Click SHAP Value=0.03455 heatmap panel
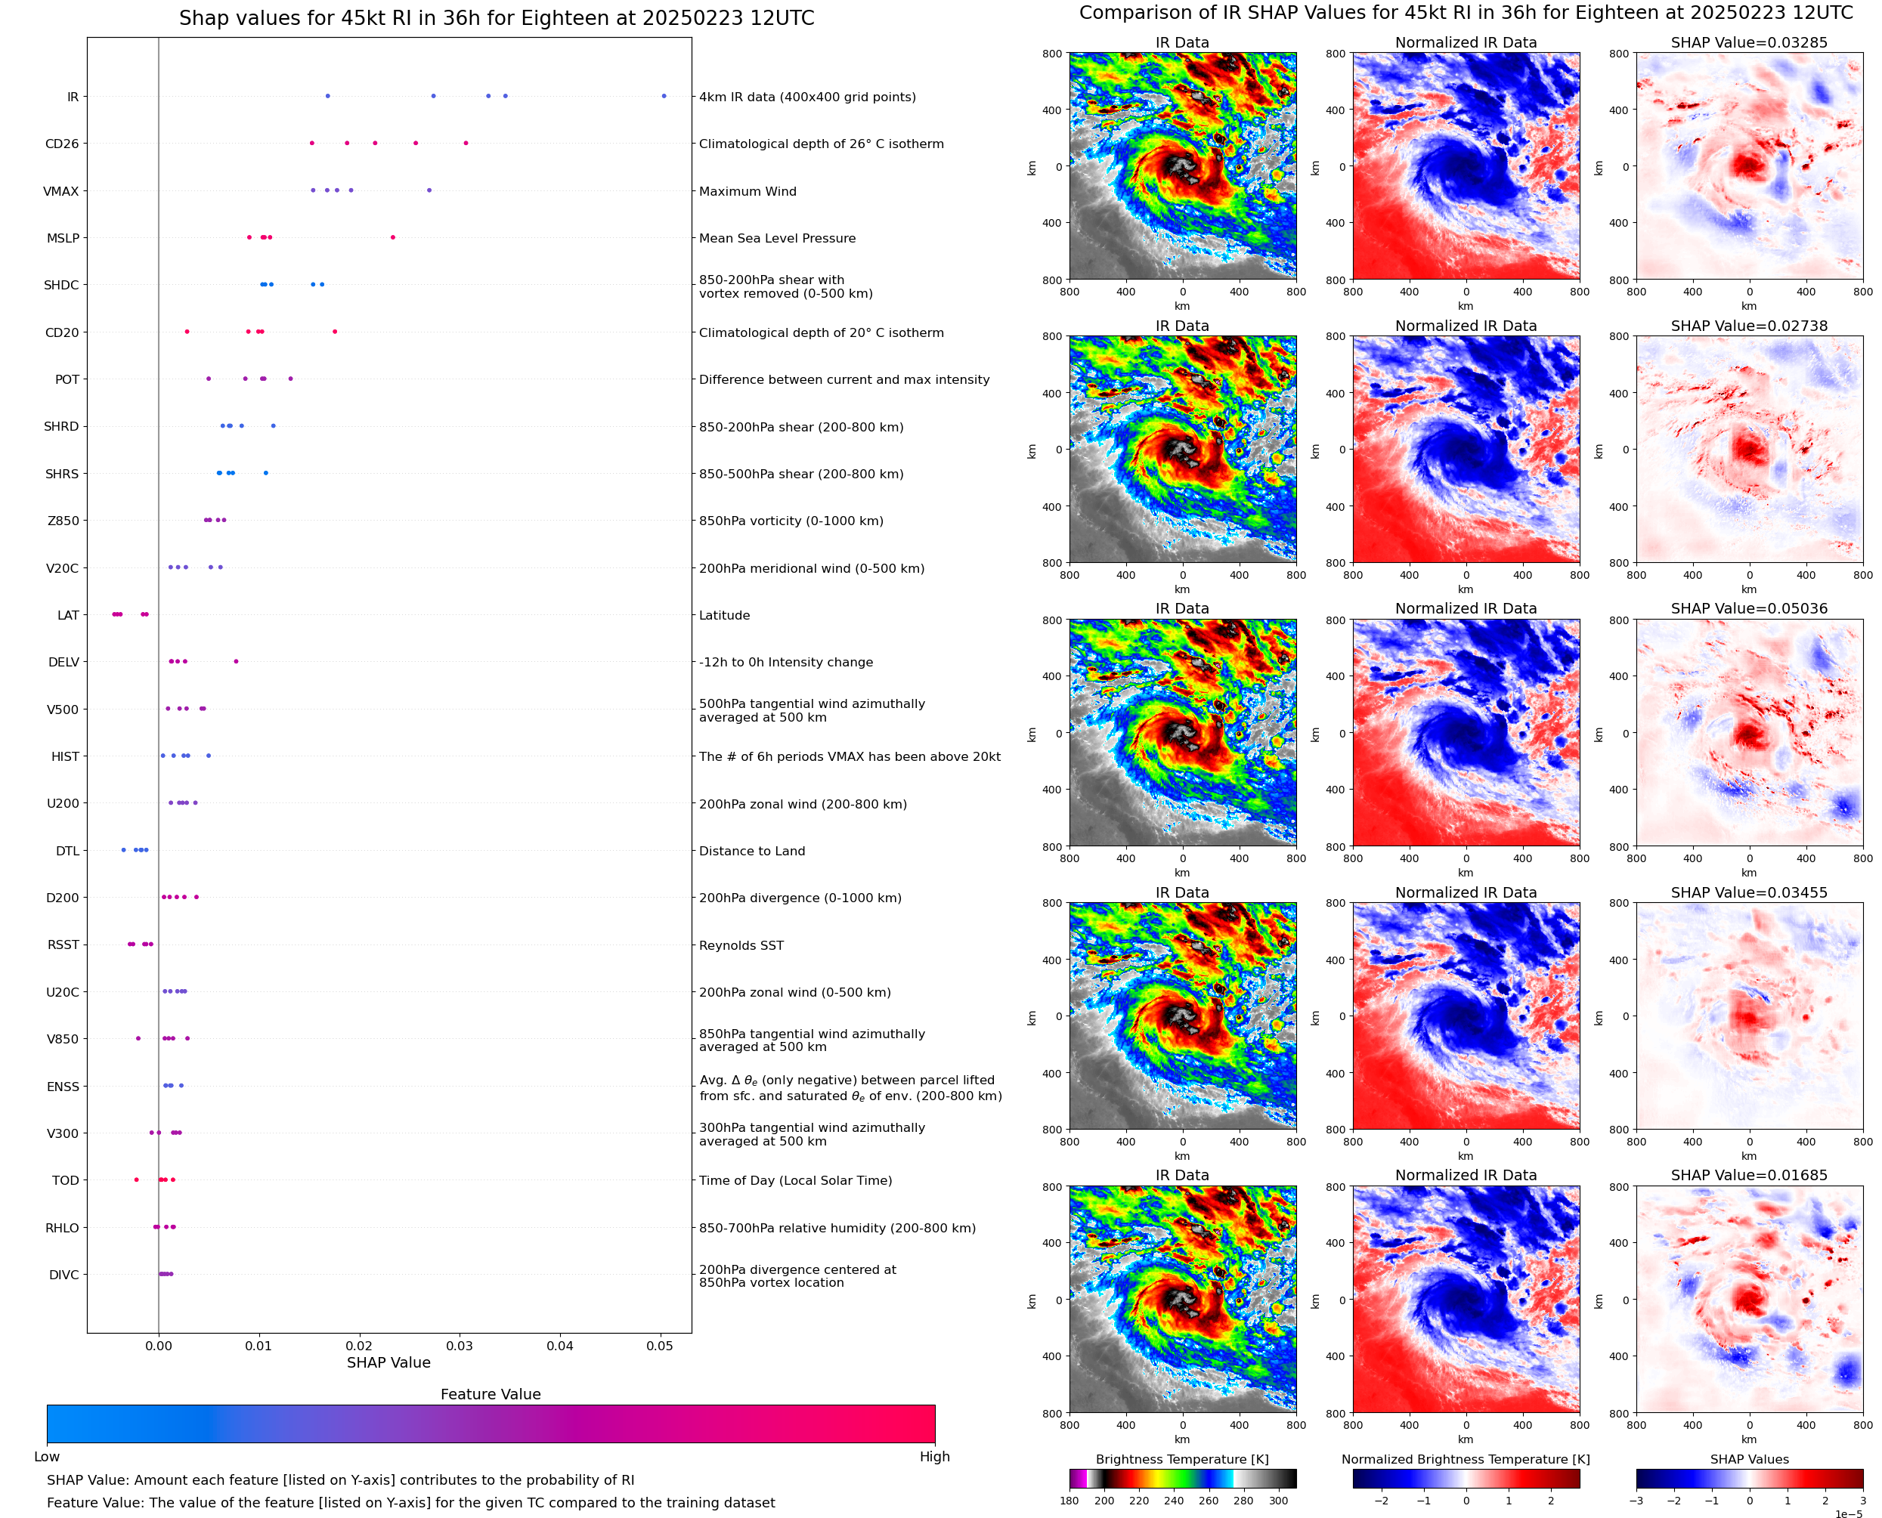1882x1518 pixels. click(1749, 1016)
